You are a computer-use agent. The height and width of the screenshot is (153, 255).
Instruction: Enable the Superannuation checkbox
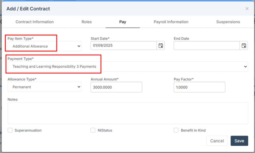[x=10, y=130]
